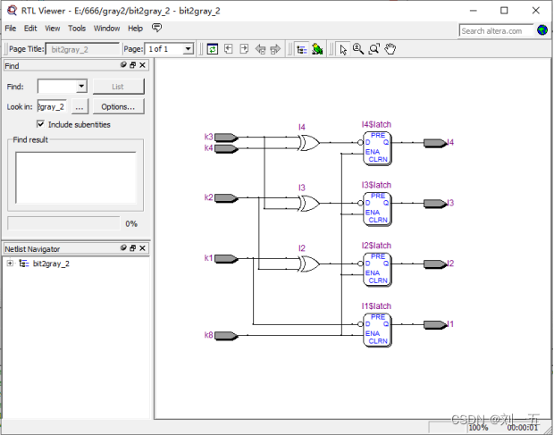Open the Tools menu
Screen dimensions: 554x435
(77, 29)
